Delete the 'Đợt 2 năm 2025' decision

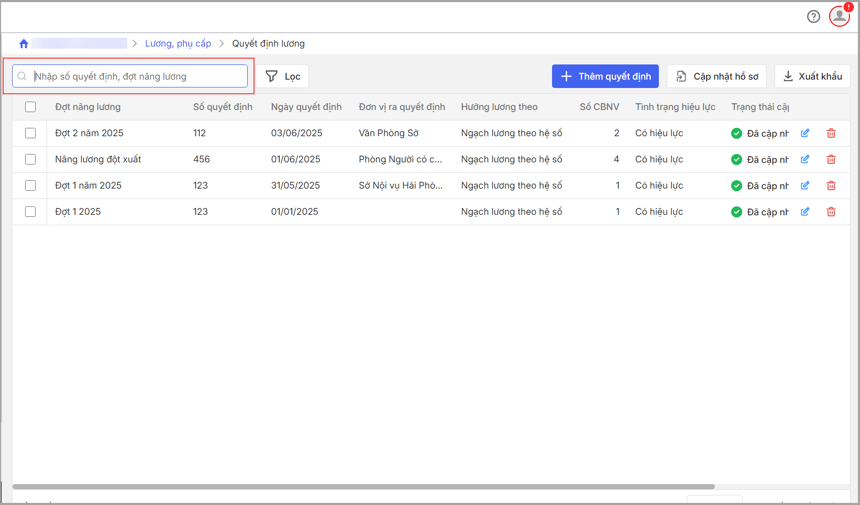coord(831,133)
